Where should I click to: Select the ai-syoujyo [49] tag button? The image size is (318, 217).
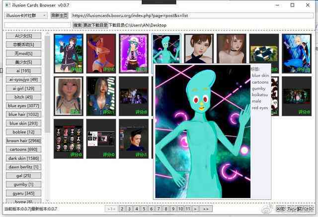23,80
